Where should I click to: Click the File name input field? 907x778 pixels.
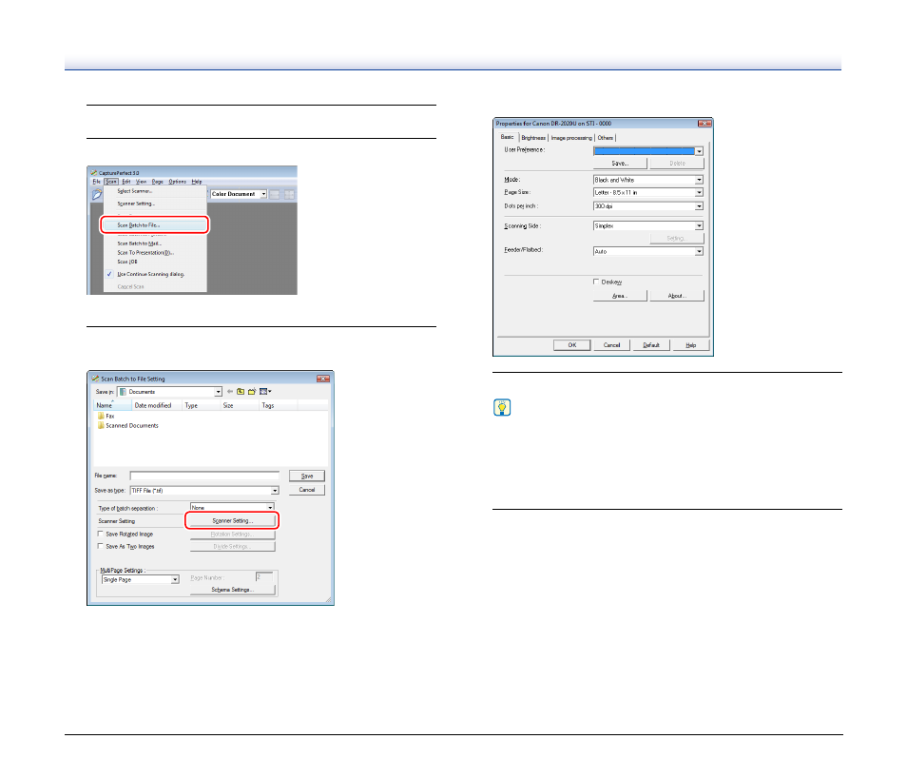[x=204, y=476]
